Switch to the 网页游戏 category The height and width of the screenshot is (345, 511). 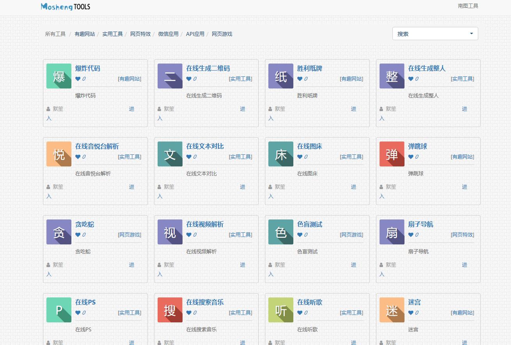(x=222, y=34)
